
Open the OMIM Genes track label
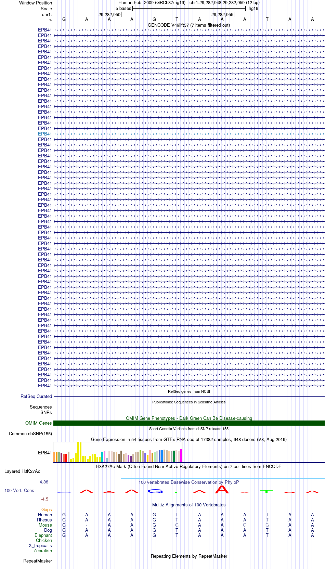[x=39, y=423]
